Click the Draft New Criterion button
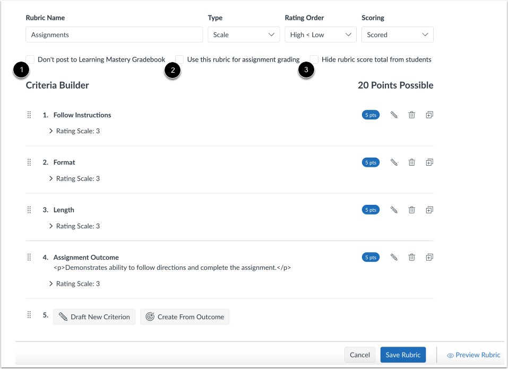508x369 pixels. 94,316
